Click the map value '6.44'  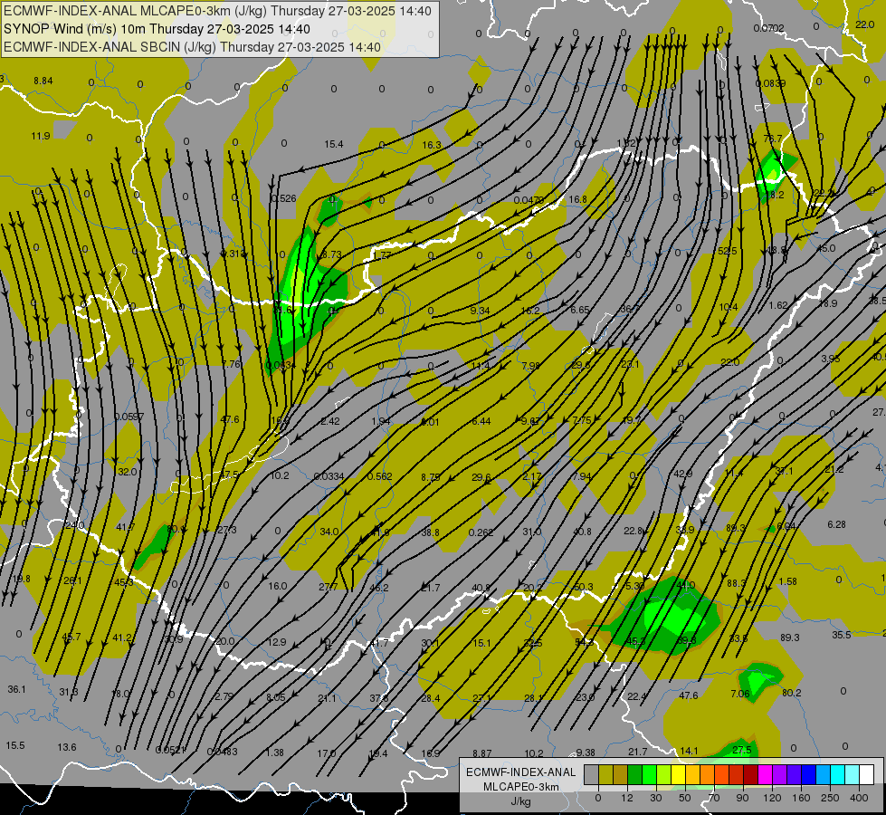click(x=481, y=421)
